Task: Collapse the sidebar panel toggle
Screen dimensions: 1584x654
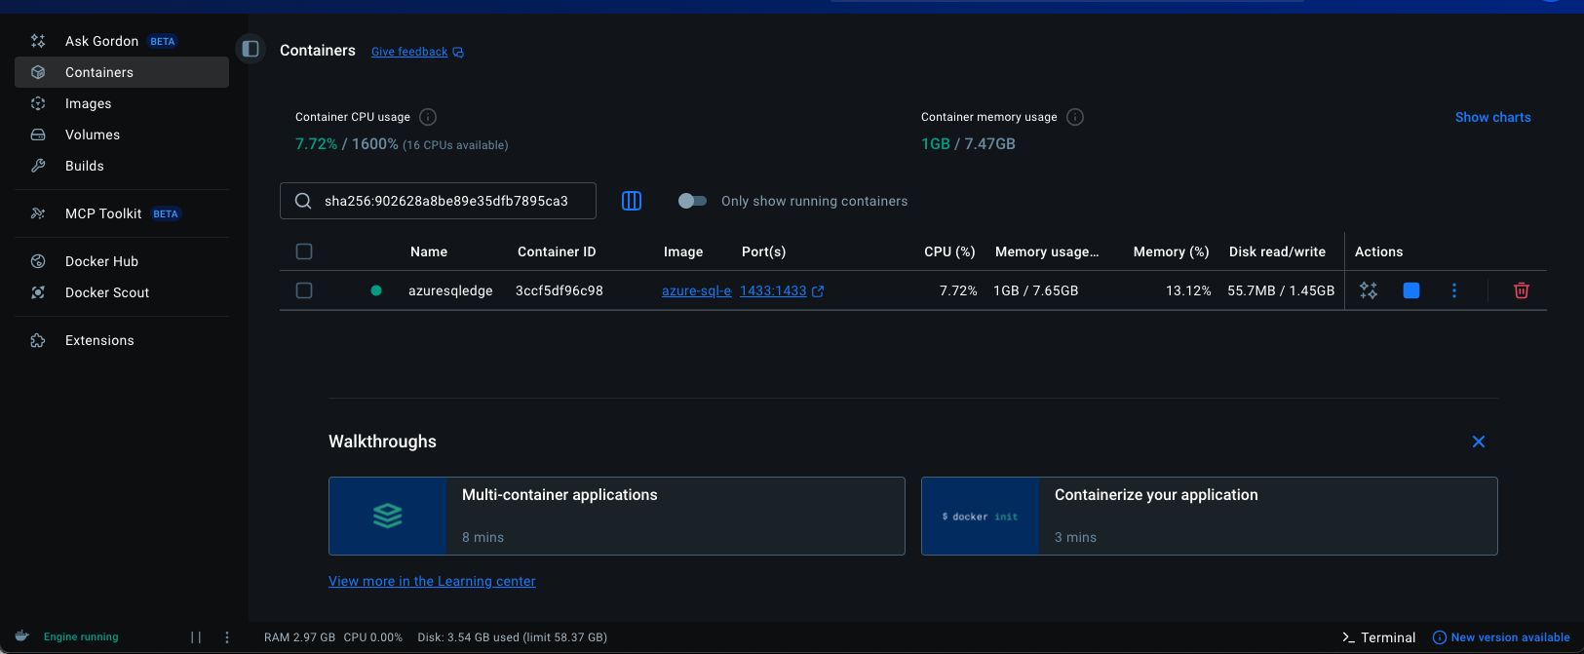Action: tap(251, 49)
